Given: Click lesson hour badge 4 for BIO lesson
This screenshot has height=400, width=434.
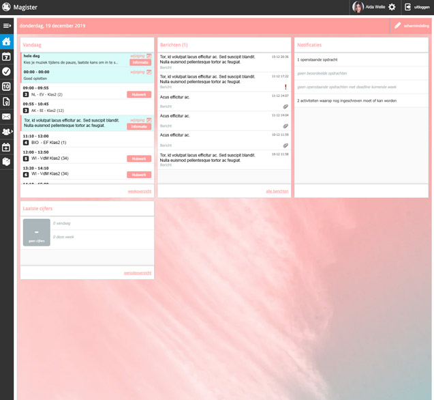Looking at the screenshot, I should point(26,143).
